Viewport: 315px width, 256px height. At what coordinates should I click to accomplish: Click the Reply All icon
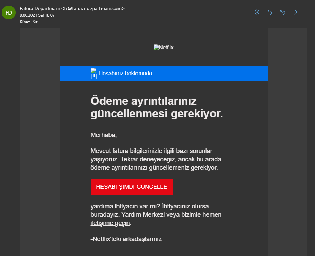tap(282, 12)
